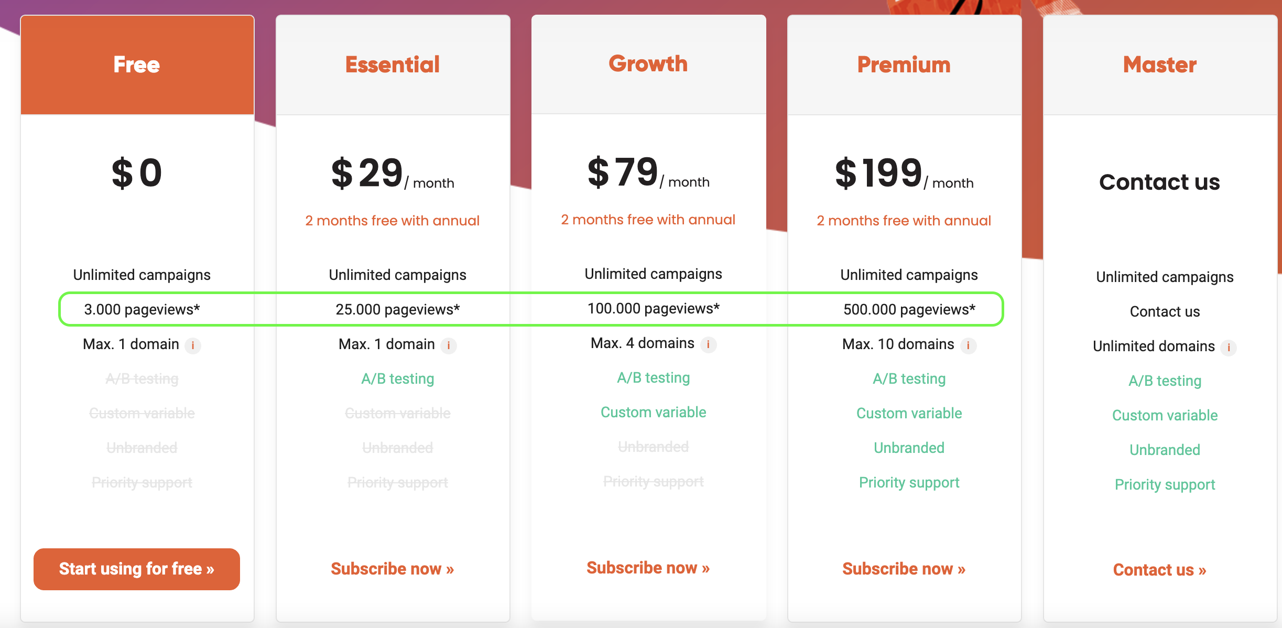This screenshot has width=1282, height=628.
Task: Click the $199 / month price
Action: (x=904, y=174)
